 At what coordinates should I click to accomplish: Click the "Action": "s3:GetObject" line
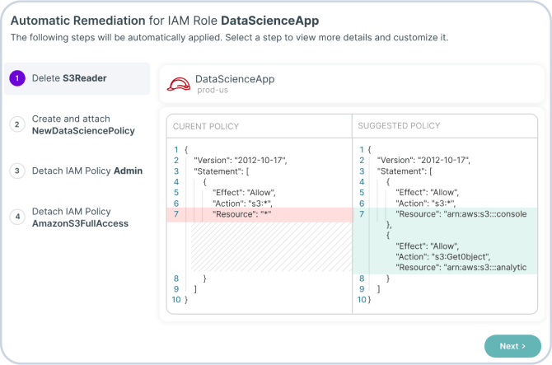tap(443, 257)
